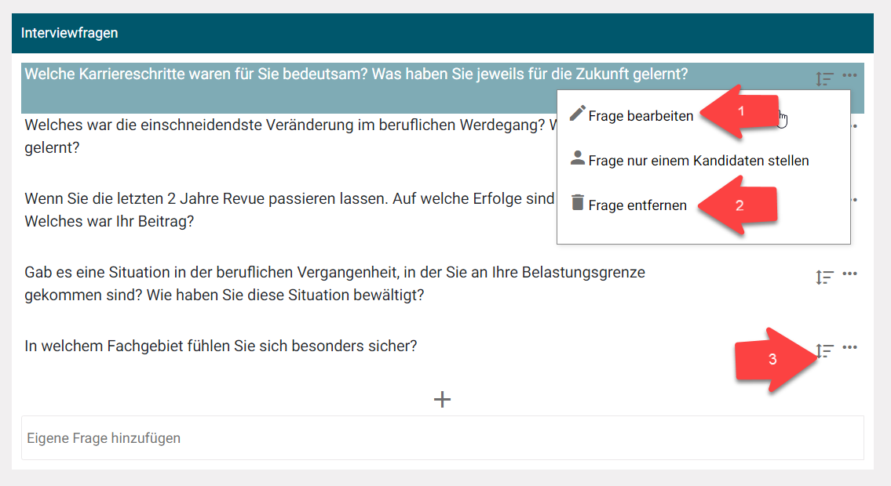Click the 'Interviewfragen' panel header

tap(443, 33)
